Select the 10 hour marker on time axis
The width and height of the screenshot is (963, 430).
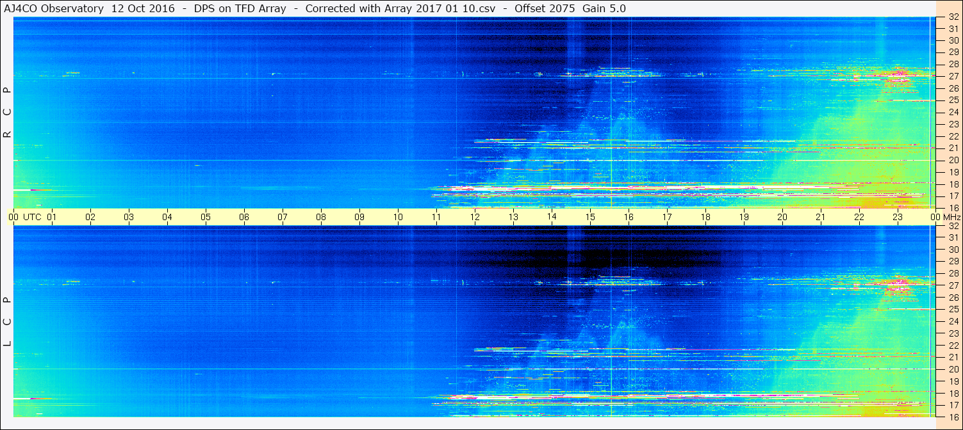398,217
